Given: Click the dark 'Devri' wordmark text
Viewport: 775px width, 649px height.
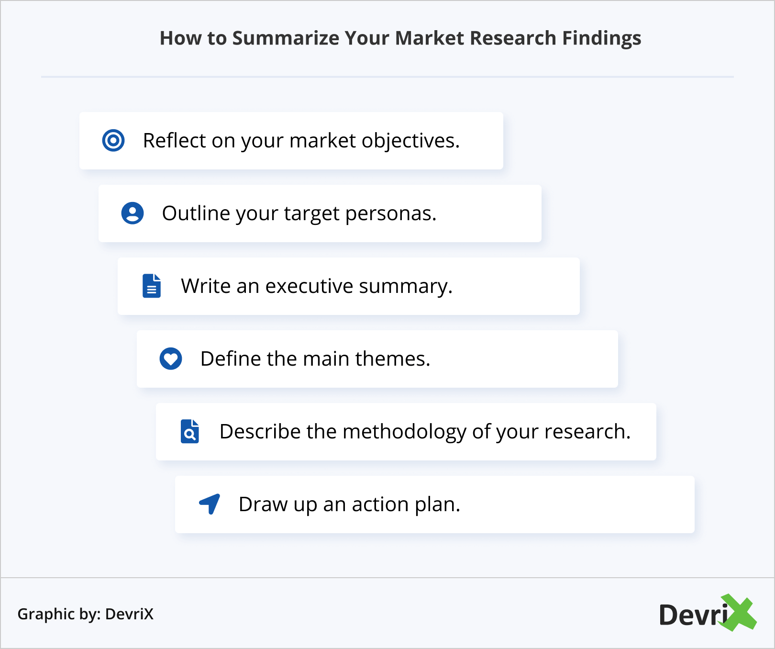Looking at the screenshot, I should (x=691, y=615).
